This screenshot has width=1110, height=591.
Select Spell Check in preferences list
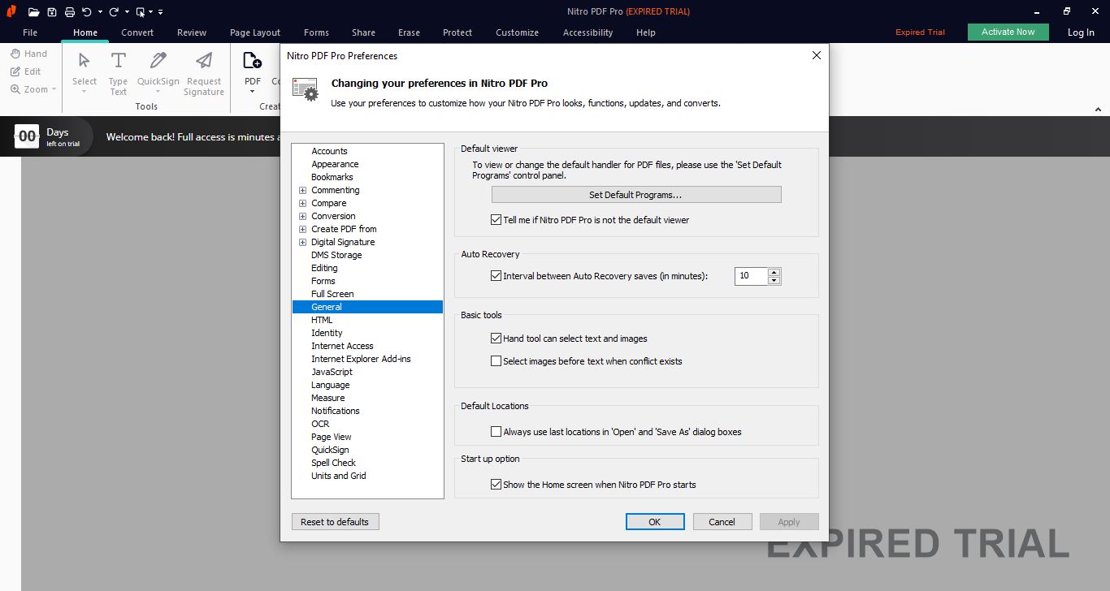[x=333, y=463]
